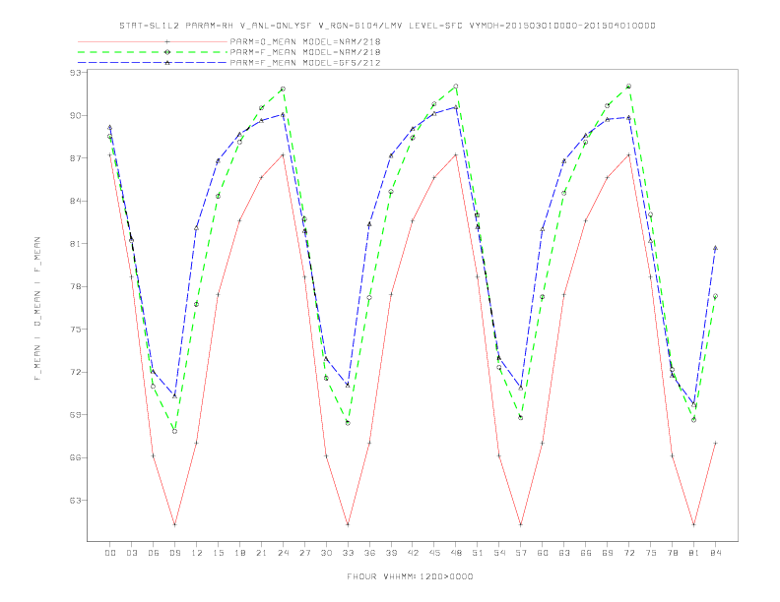The height and width of the screenshot is (602, 780).
Task: Select legend entry PARM=F_MEAN MODEL=GFS/212
Action: [305, 63]
